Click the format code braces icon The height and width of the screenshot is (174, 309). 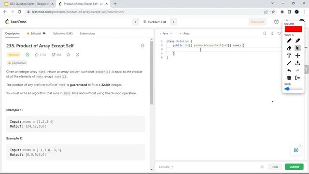[x=272, y=33]
